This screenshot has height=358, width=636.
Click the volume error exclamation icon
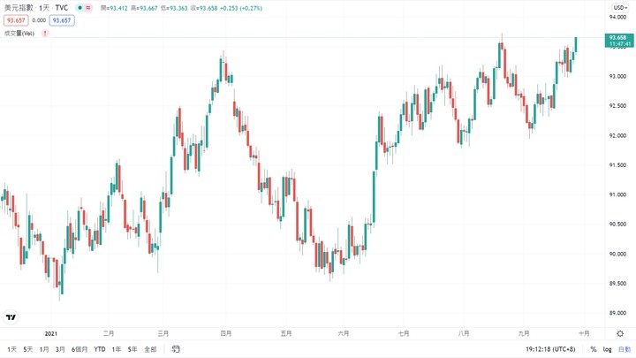click(x=45, y=34)
